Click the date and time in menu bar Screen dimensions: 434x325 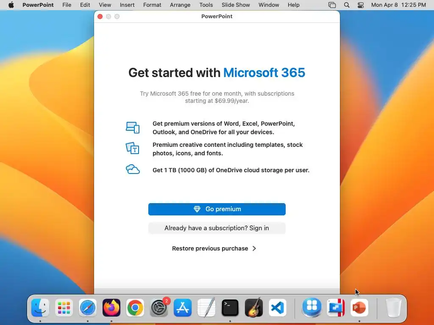[398, 5]
